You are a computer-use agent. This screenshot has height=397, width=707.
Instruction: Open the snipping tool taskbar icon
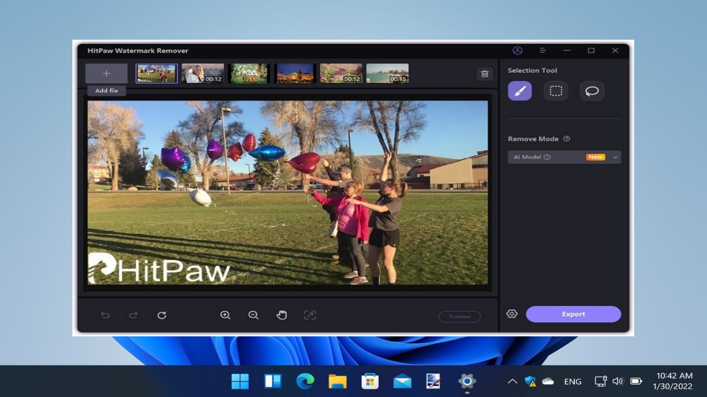tap(434, 381)
